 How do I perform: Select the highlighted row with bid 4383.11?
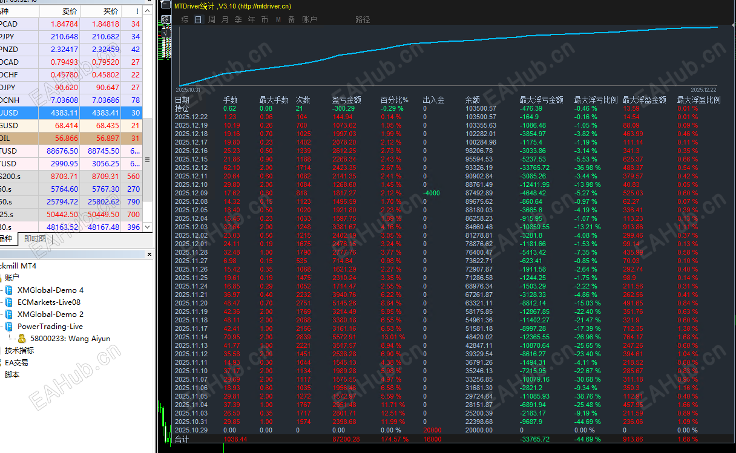click(x=71, y=112)
